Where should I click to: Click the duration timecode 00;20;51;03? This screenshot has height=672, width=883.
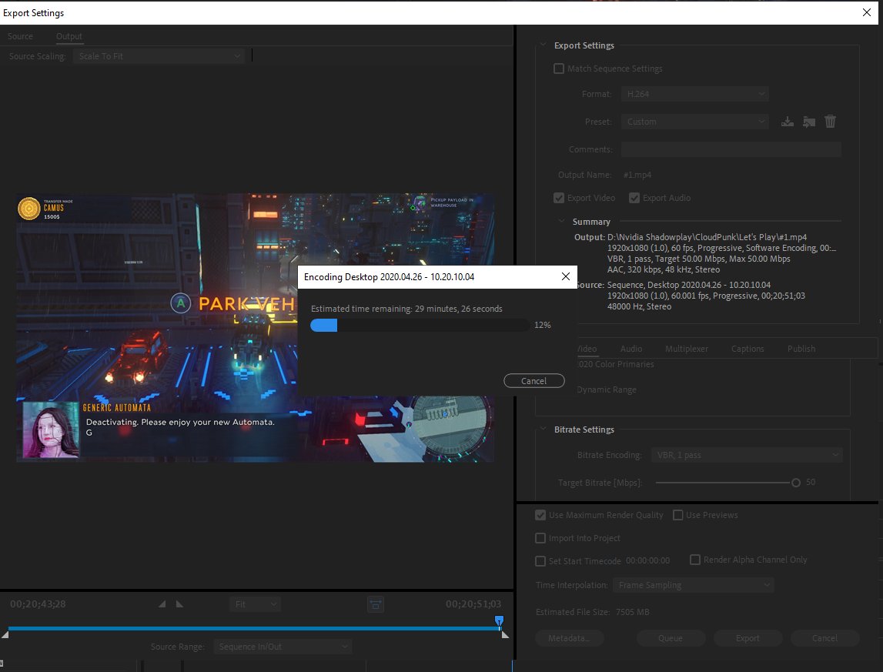tap(473, 603)
